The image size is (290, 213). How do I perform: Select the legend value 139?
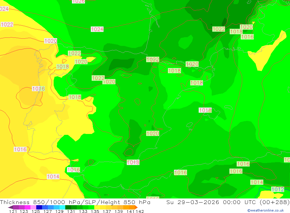tap(119, 211)
